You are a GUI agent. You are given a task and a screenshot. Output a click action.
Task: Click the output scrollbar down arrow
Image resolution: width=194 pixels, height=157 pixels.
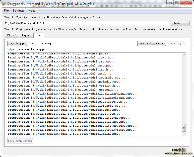pos(184,134)
